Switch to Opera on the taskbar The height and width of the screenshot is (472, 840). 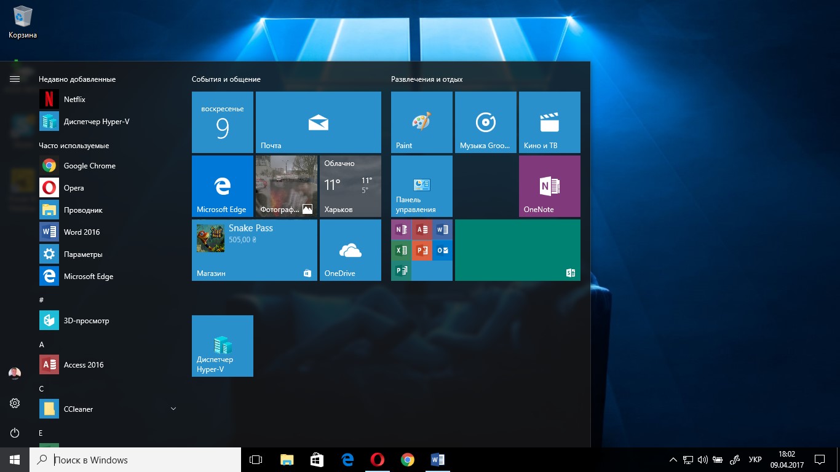378,460
